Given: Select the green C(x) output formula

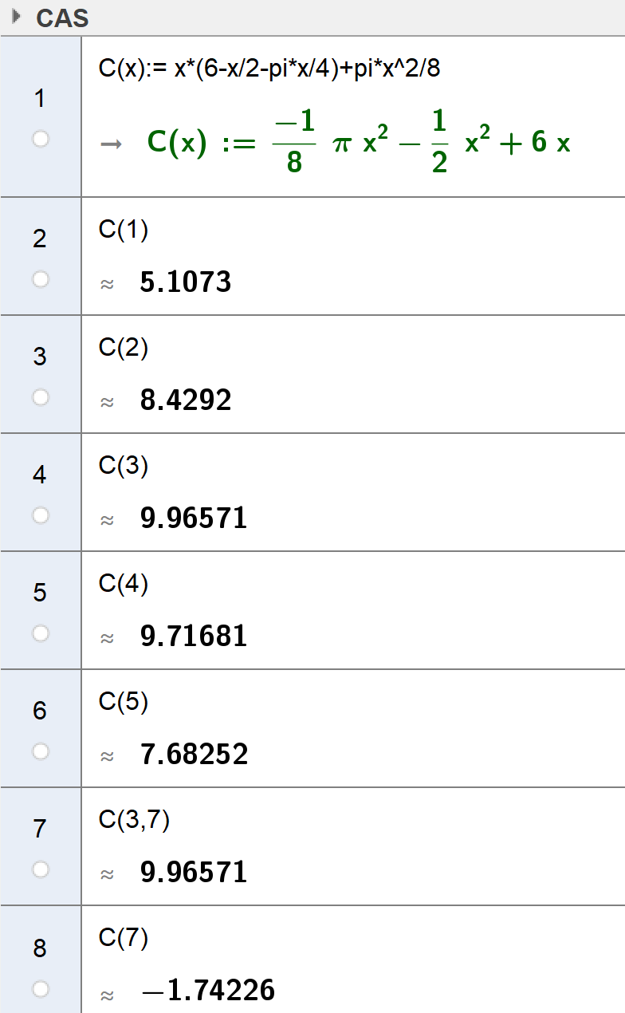Looking at the screenshot, I should tap(359, 143).
